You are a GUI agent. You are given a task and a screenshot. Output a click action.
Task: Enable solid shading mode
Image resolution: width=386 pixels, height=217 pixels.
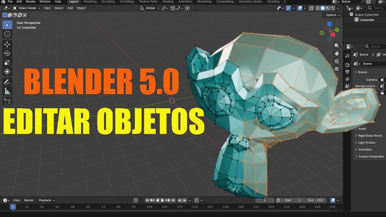(323, 8)
